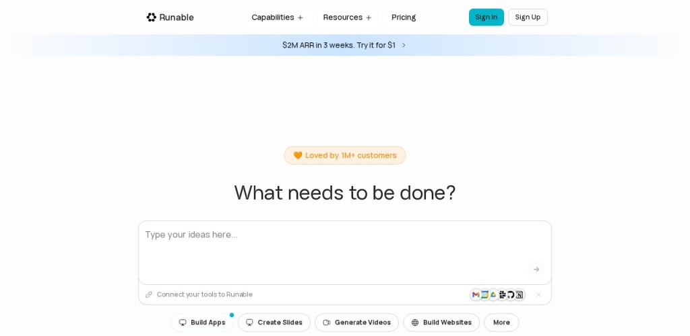
Task: Open the More options button
Action: click(501, 323)
